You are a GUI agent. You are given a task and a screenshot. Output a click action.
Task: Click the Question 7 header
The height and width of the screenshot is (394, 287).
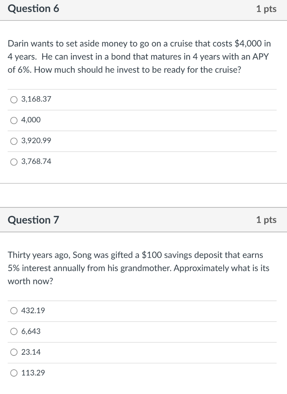tap(34, 220)
